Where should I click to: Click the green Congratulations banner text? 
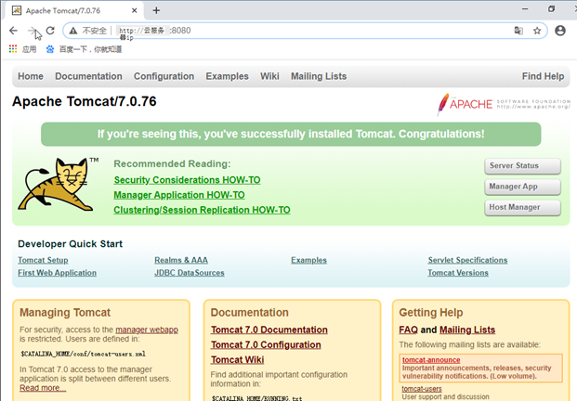[291, 134]
